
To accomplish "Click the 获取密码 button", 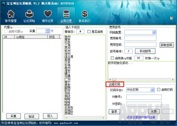I will pyautogui.click(x=166, y=45).
